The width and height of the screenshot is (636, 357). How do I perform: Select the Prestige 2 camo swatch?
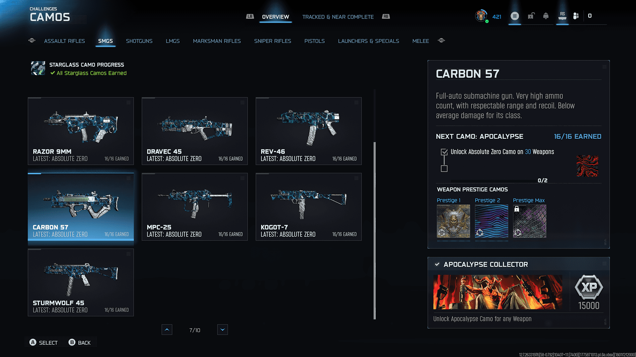coord(491,221)
